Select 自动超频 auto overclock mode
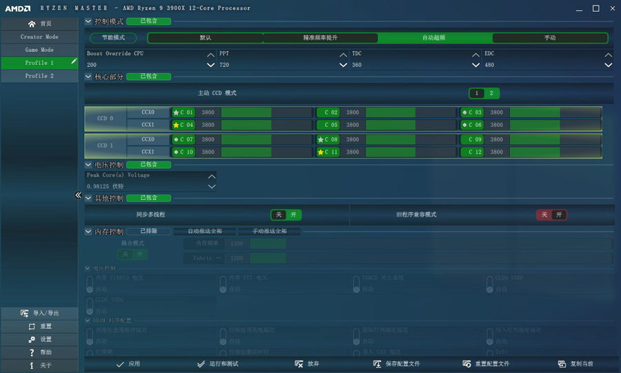 click(x=435, y=38)
